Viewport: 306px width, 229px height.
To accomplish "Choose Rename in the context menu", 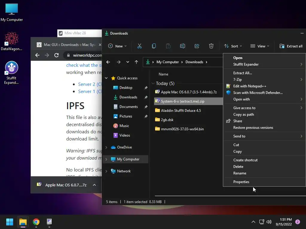I will (264, 173).
